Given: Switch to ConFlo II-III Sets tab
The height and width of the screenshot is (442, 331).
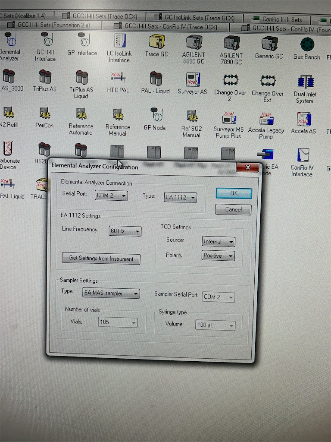Looking at the screenshot, I should 277,19.
